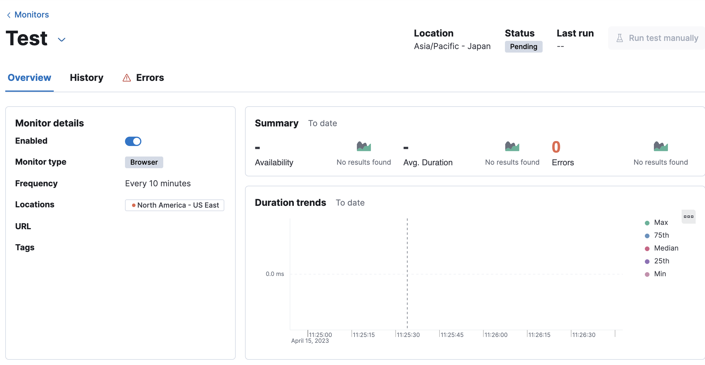The height and width of the screenshot is (365, 705).
Task: Click the 25th percentile legend marker
Action: [647, 261]
